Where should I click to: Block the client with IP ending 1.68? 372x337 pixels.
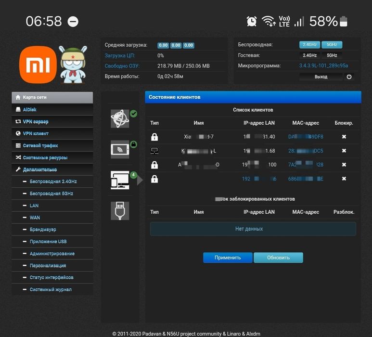coord(344,151)
